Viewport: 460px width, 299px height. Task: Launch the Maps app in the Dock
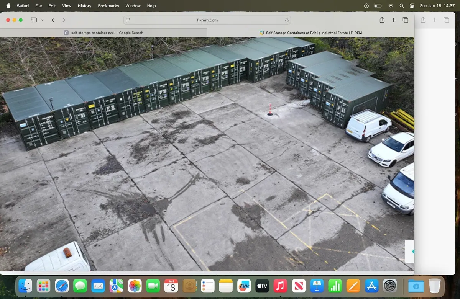pos(117,286)
